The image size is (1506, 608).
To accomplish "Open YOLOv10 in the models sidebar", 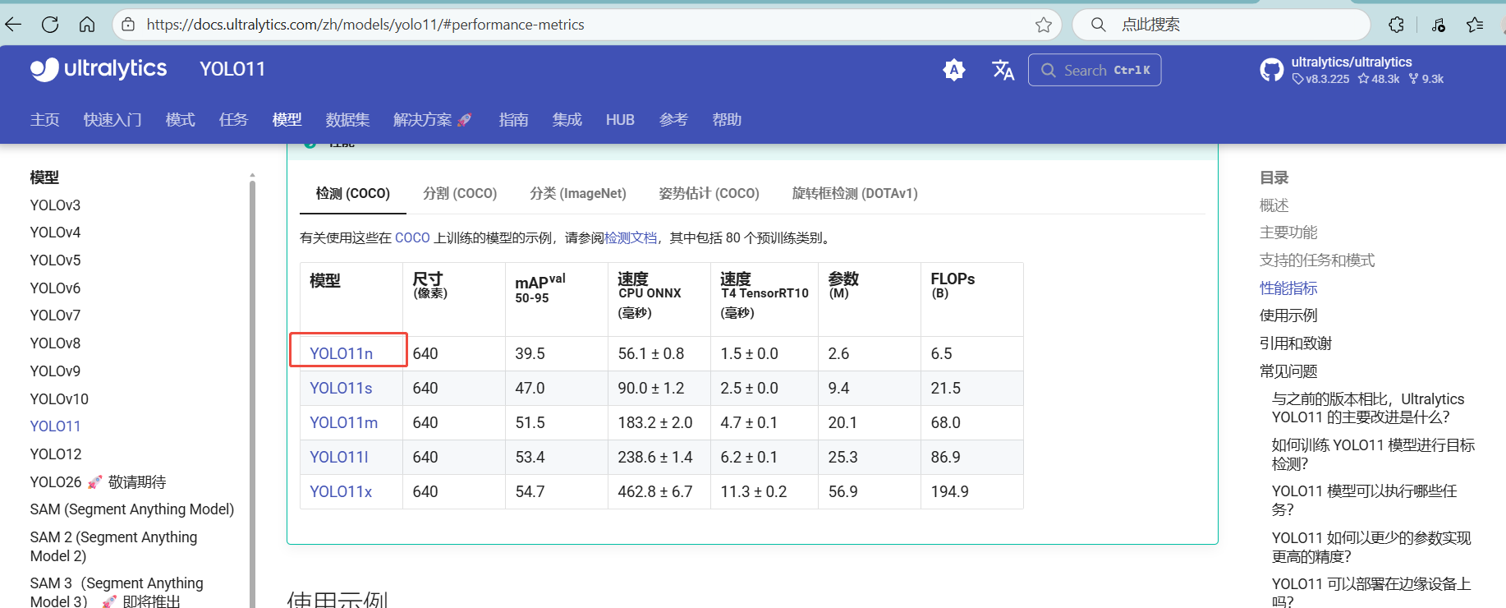I will pos(59,399).
